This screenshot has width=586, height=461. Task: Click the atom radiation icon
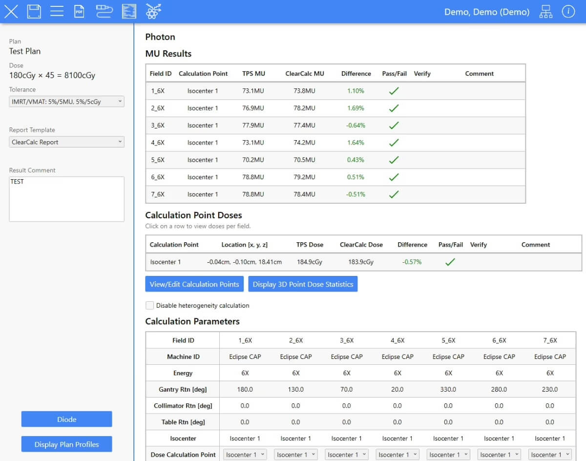tap(153, 11)
